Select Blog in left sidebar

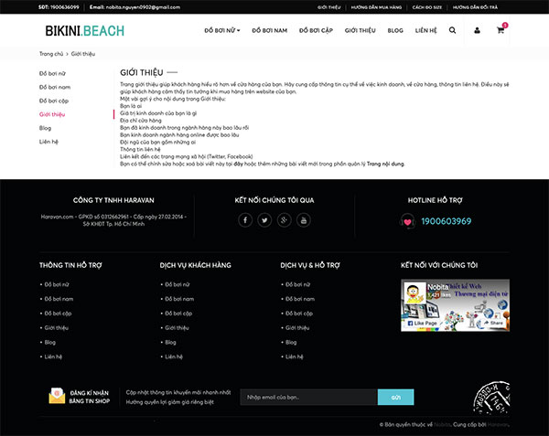[45, 128]
